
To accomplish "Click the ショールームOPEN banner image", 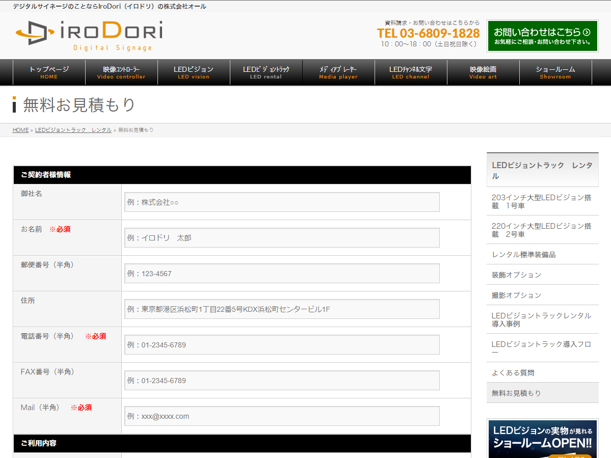I will [542, 439].
